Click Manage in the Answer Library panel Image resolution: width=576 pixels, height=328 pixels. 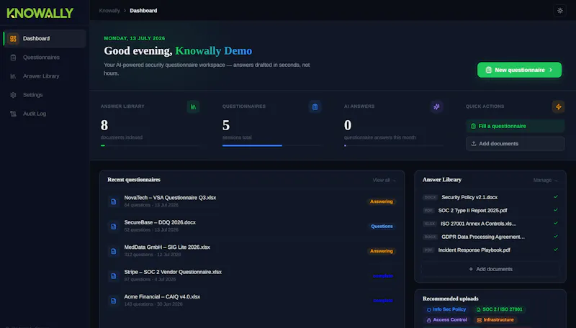[x=545, y=180]
